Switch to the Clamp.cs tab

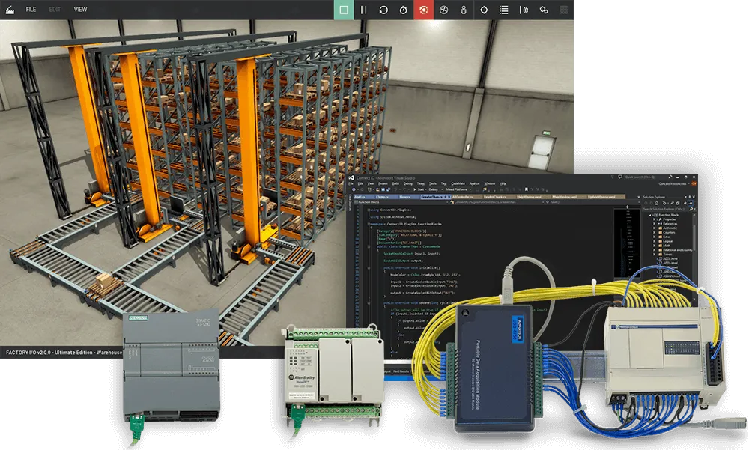(387, 197)
